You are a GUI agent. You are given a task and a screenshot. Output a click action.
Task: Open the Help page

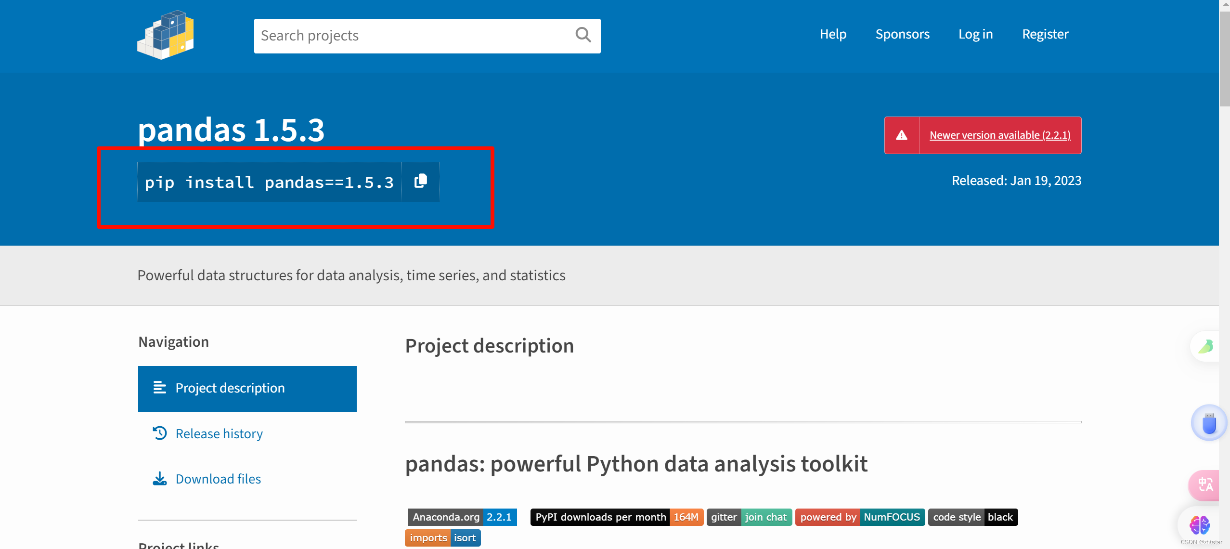[833, 34]
